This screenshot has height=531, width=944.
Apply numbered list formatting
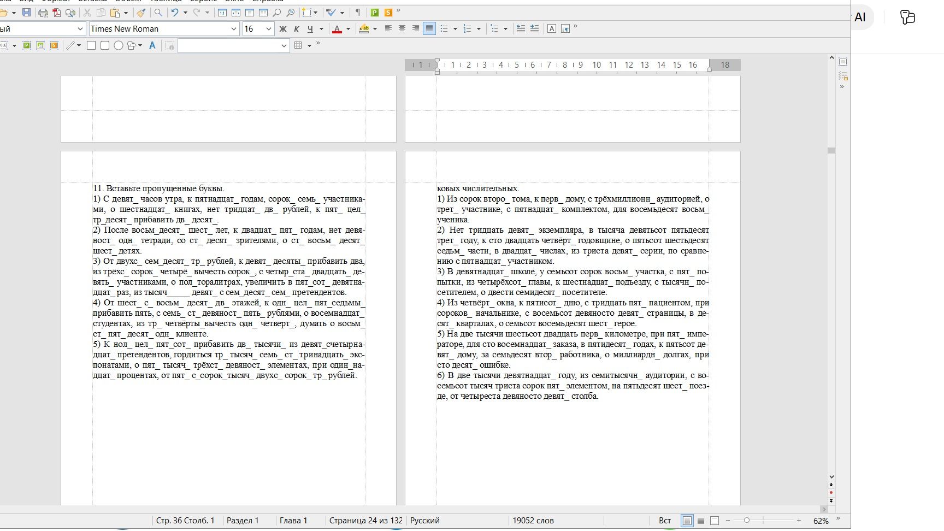point(467,28)
